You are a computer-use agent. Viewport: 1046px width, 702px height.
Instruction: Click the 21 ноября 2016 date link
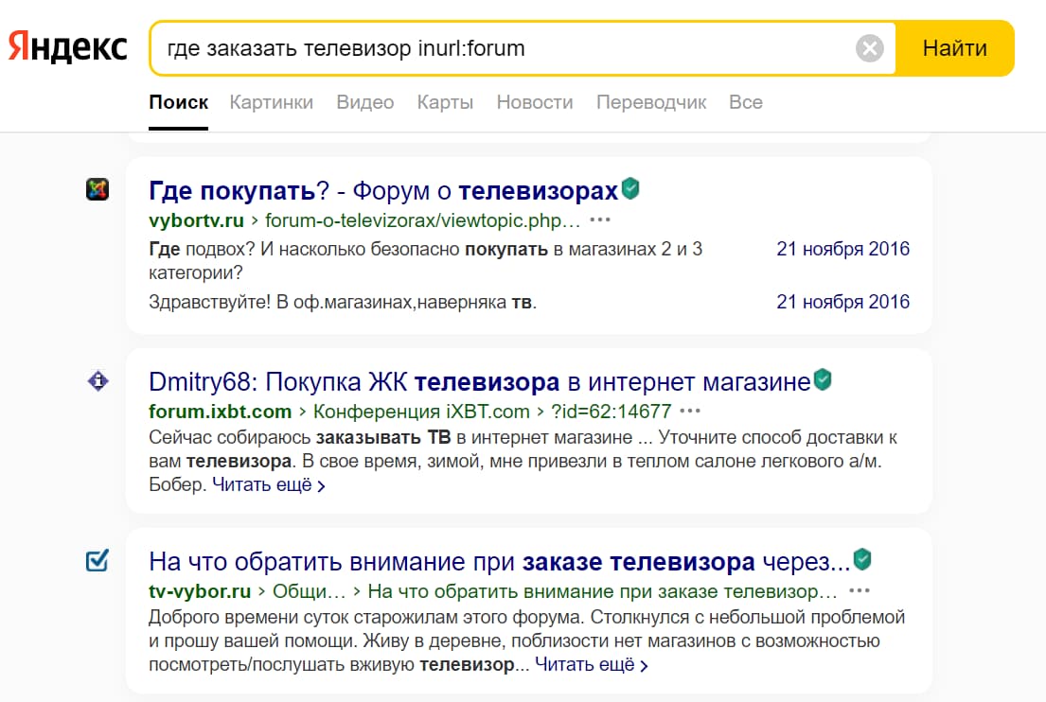[x=842, y=249]
